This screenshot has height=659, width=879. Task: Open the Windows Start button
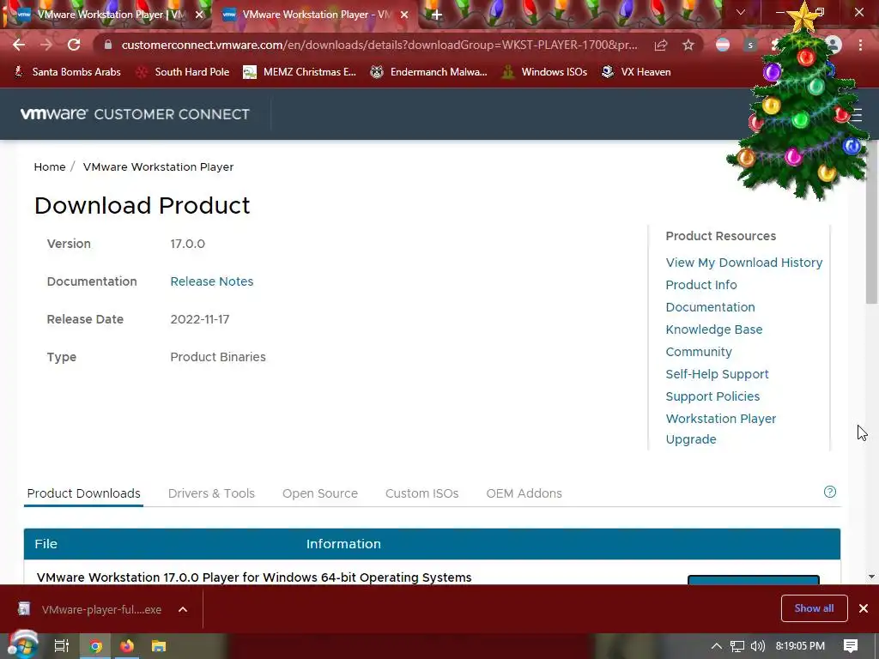(x=22, y=645)
